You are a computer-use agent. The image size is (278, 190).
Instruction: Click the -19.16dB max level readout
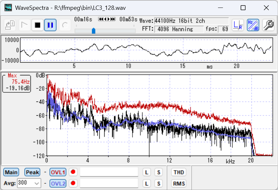[18, 88]
